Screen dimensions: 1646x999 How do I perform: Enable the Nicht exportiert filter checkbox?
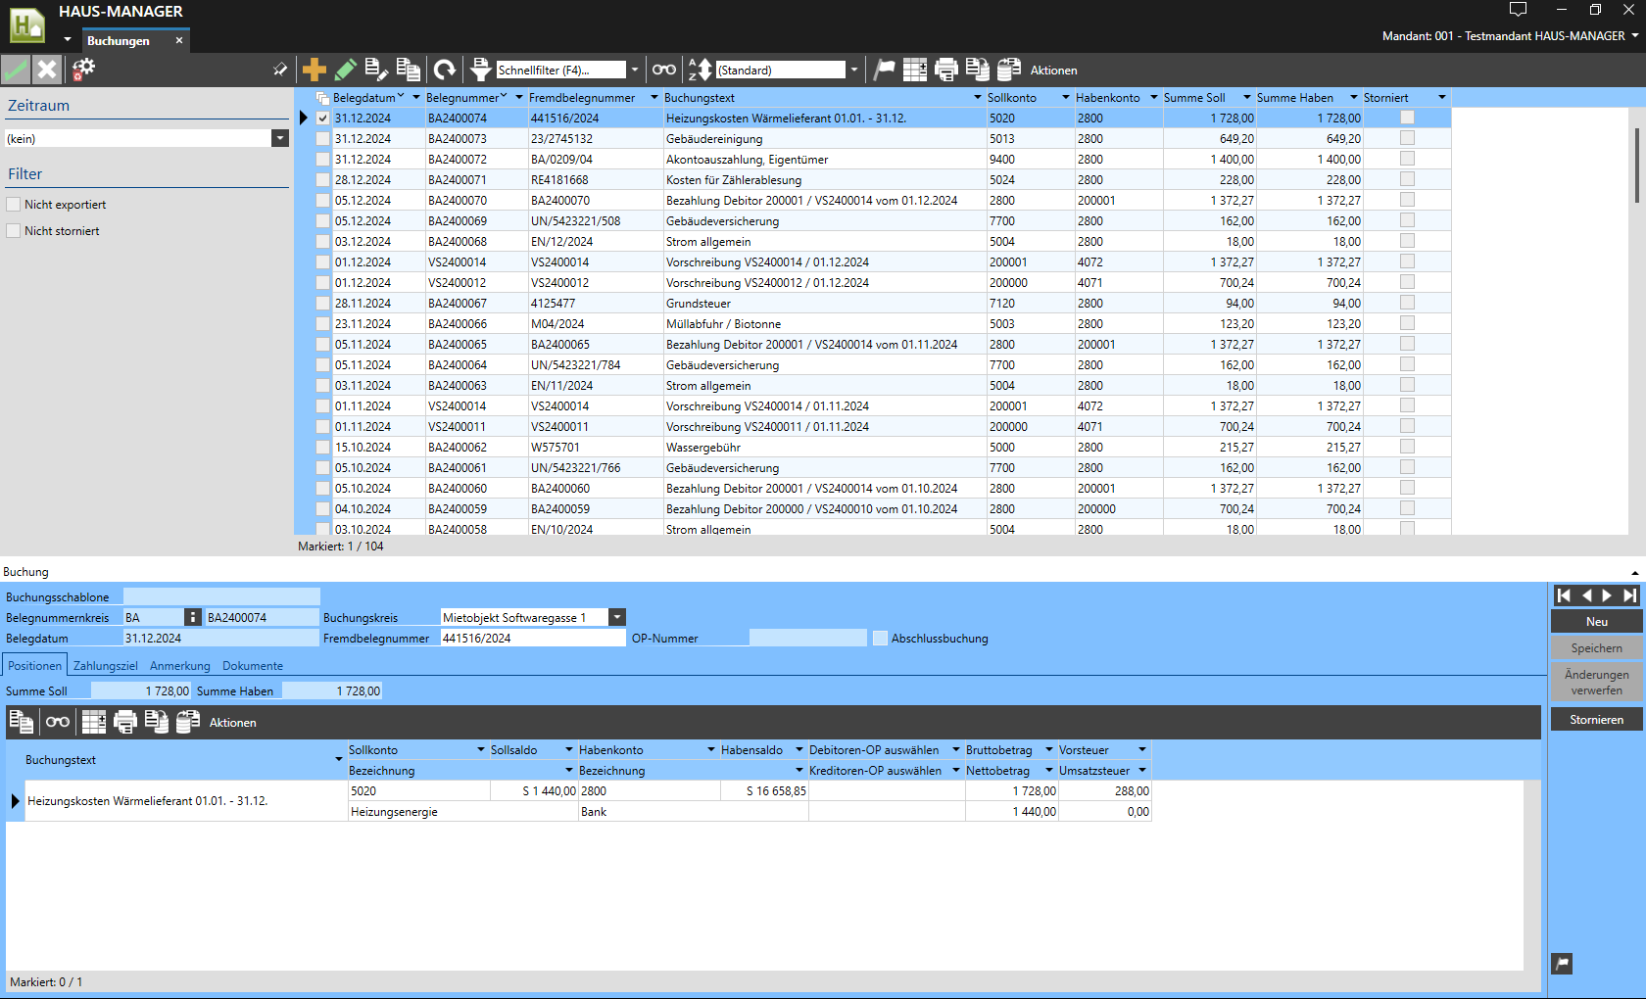[x=14, y=205]
